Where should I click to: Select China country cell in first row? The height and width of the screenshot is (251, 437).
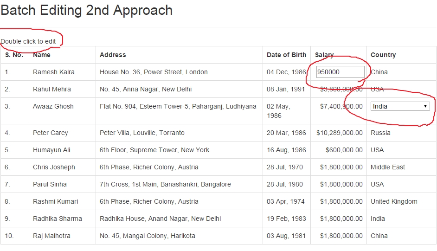pos(401,72)
